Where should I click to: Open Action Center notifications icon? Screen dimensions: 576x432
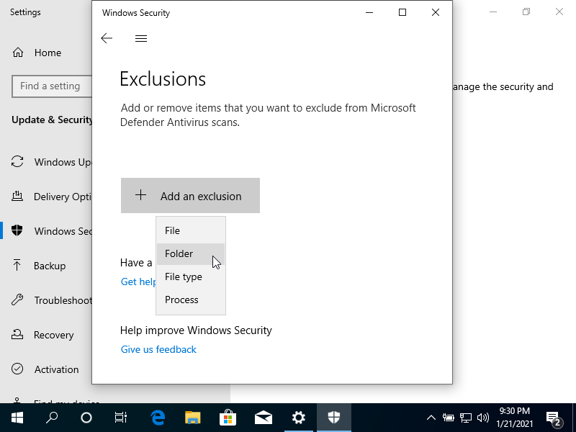coord(554,418)
